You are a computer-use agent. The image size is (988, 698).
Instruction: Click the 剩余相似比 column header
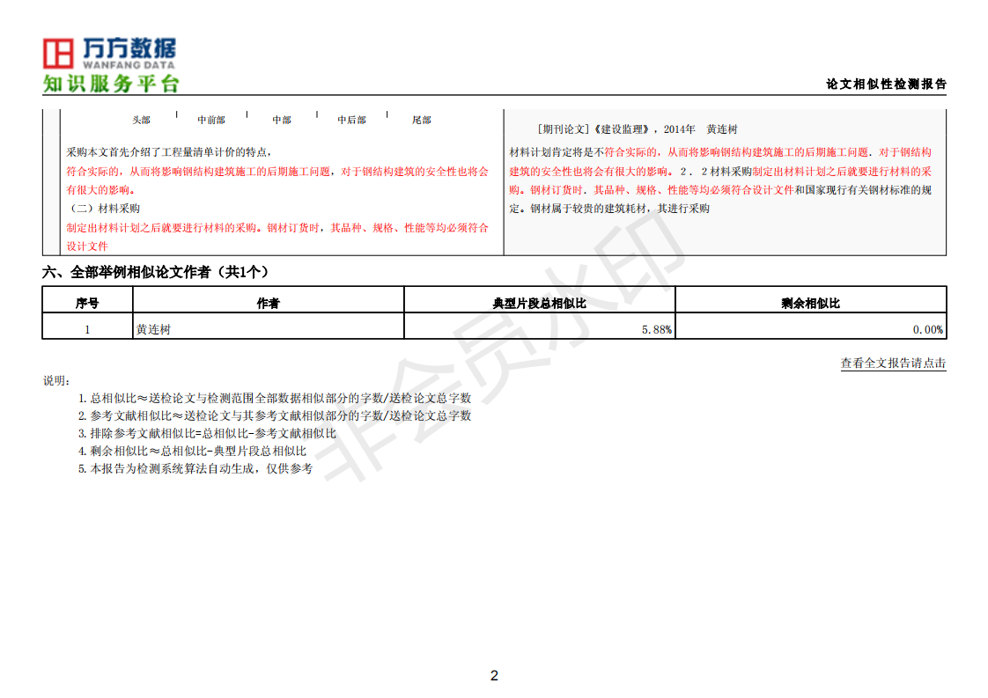pyautogui.click(x=810, y=303)
